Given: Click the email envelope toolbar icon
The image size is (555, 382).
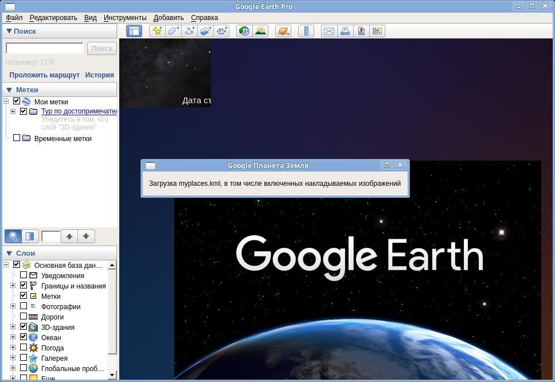Looking at the screenshot, I should click(x=329, y=31).
